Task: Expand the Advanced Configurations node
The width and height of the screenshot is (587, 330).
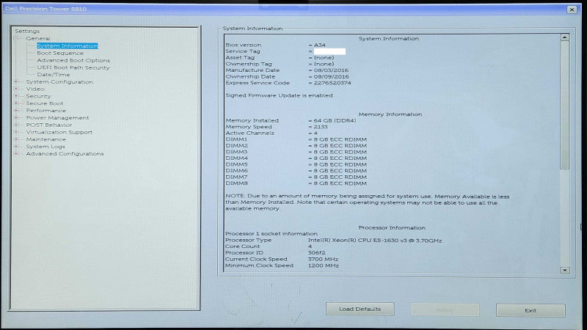Action: click(x=16, y=153)
